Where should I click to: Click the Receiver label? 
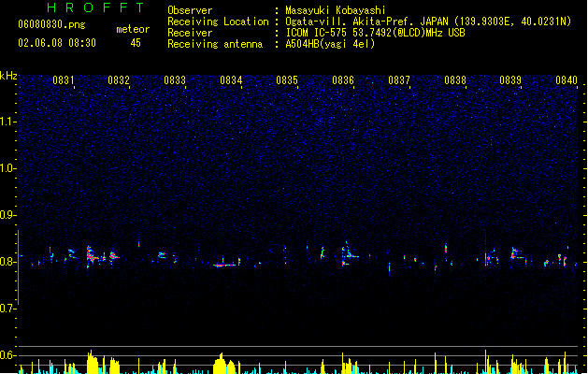point(190,33)
